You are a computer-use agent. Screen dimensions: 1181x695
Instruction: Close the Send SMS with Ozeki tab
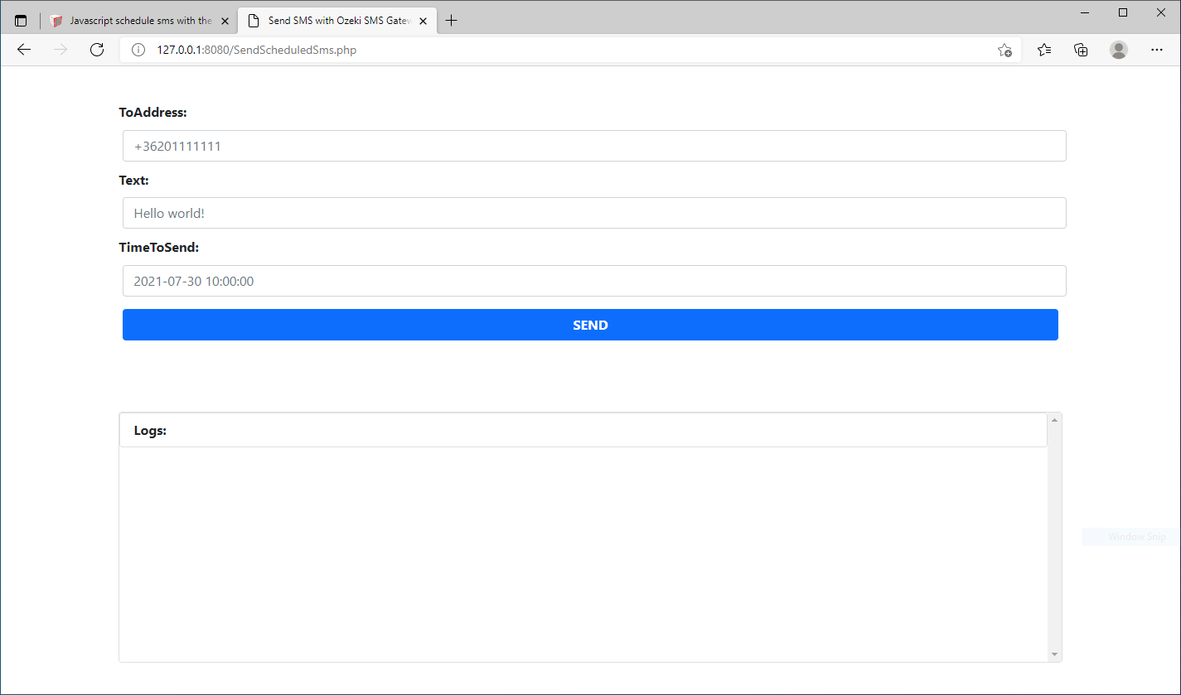[423, 21]
